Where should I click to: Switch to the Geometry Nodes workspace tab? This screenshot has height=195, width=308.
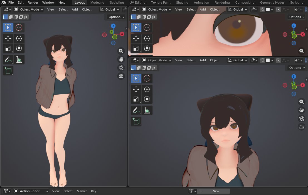272,2
